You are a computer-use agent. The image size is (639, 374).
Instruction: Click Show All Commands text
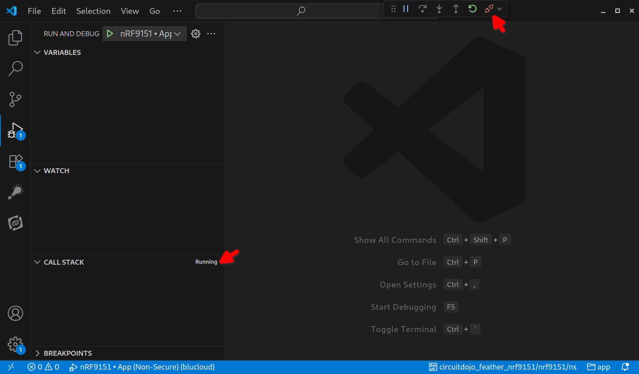click(395, 240)
